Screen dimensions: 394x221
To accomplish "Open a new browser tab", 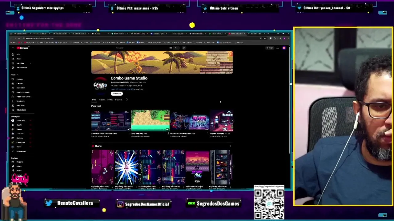I will (268, 34).
